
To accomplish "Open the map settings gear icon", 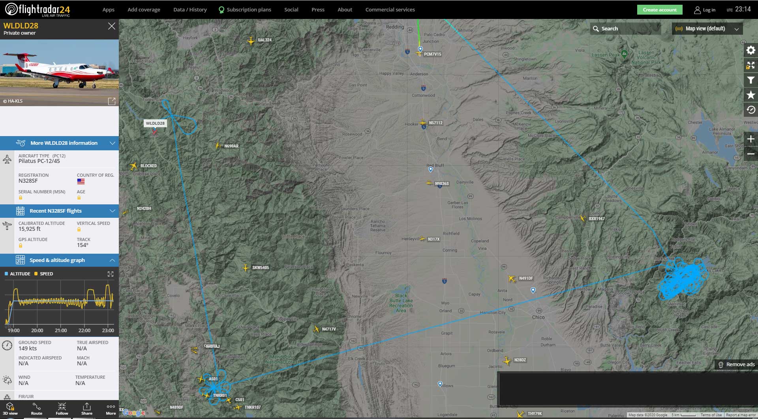I will pos(750,50).
